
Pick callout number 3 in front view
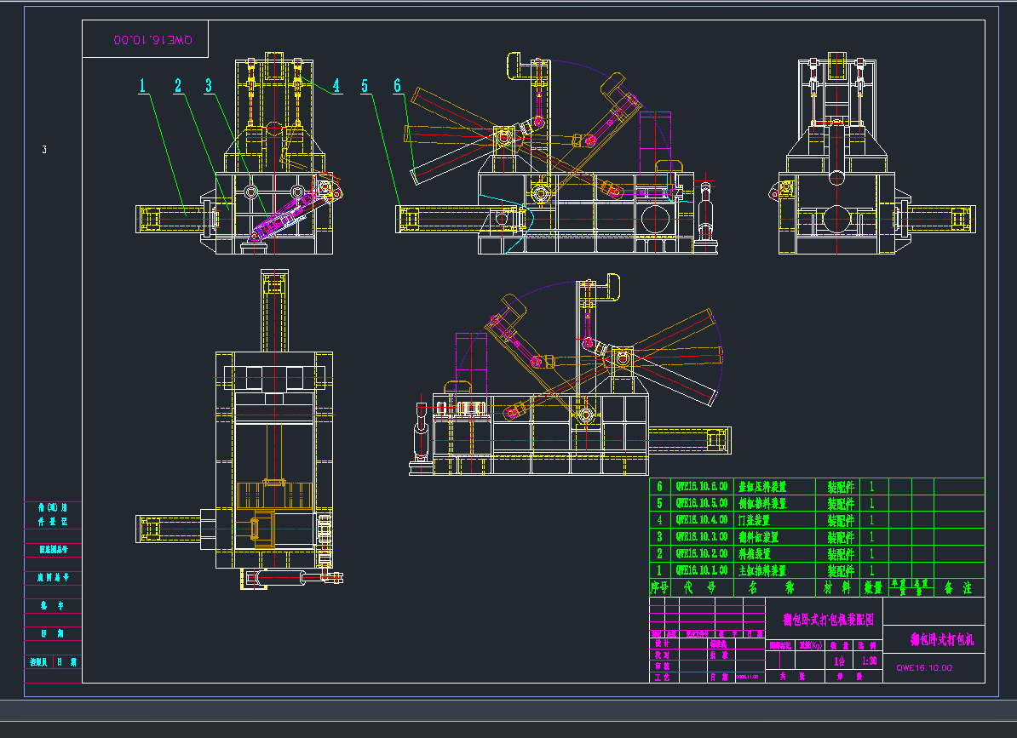209,85
